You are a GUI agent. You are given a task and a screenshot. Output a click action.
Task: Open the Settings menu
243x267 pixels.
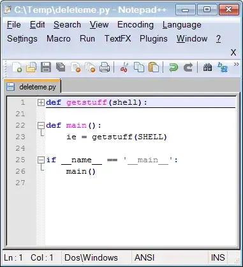tap(22, 39)
